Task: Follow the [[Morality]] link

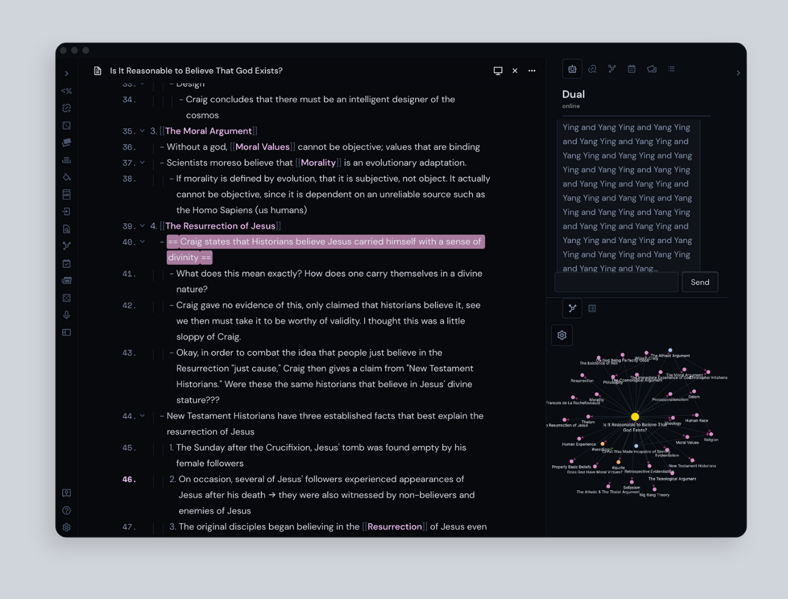Action: (x=318, y=163)
